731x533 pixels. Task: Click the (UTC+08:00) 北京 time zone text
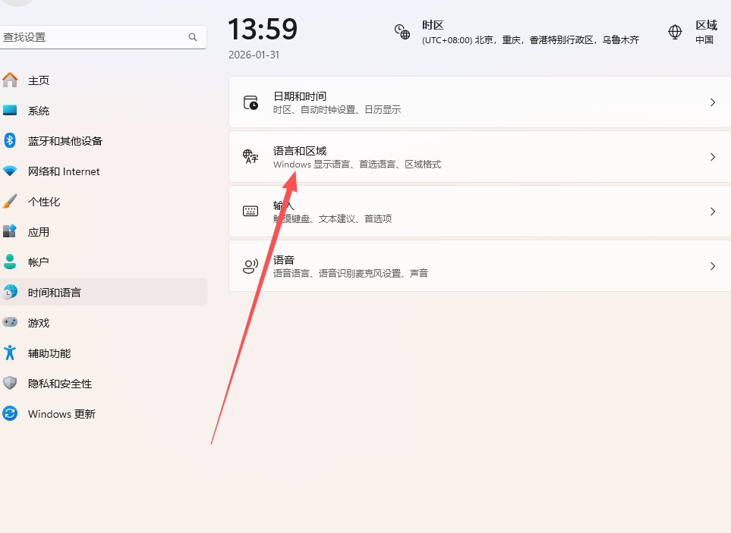(x=531, y=40)
